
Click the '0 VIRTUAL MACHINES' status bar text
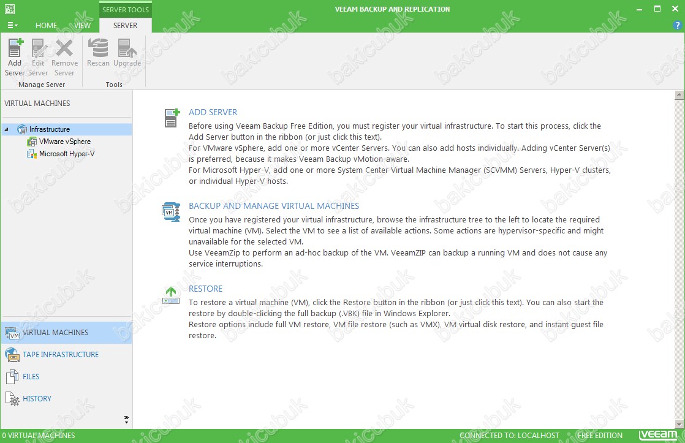click(x=39, y=436)
